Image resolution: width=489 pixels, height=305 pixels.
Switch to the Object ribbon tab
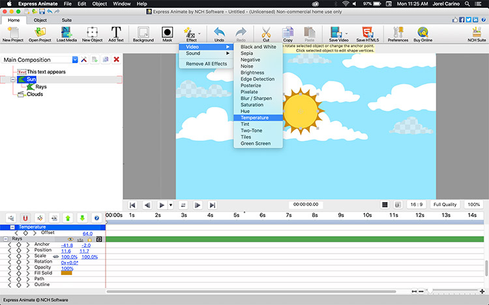(x=40, y=20)
